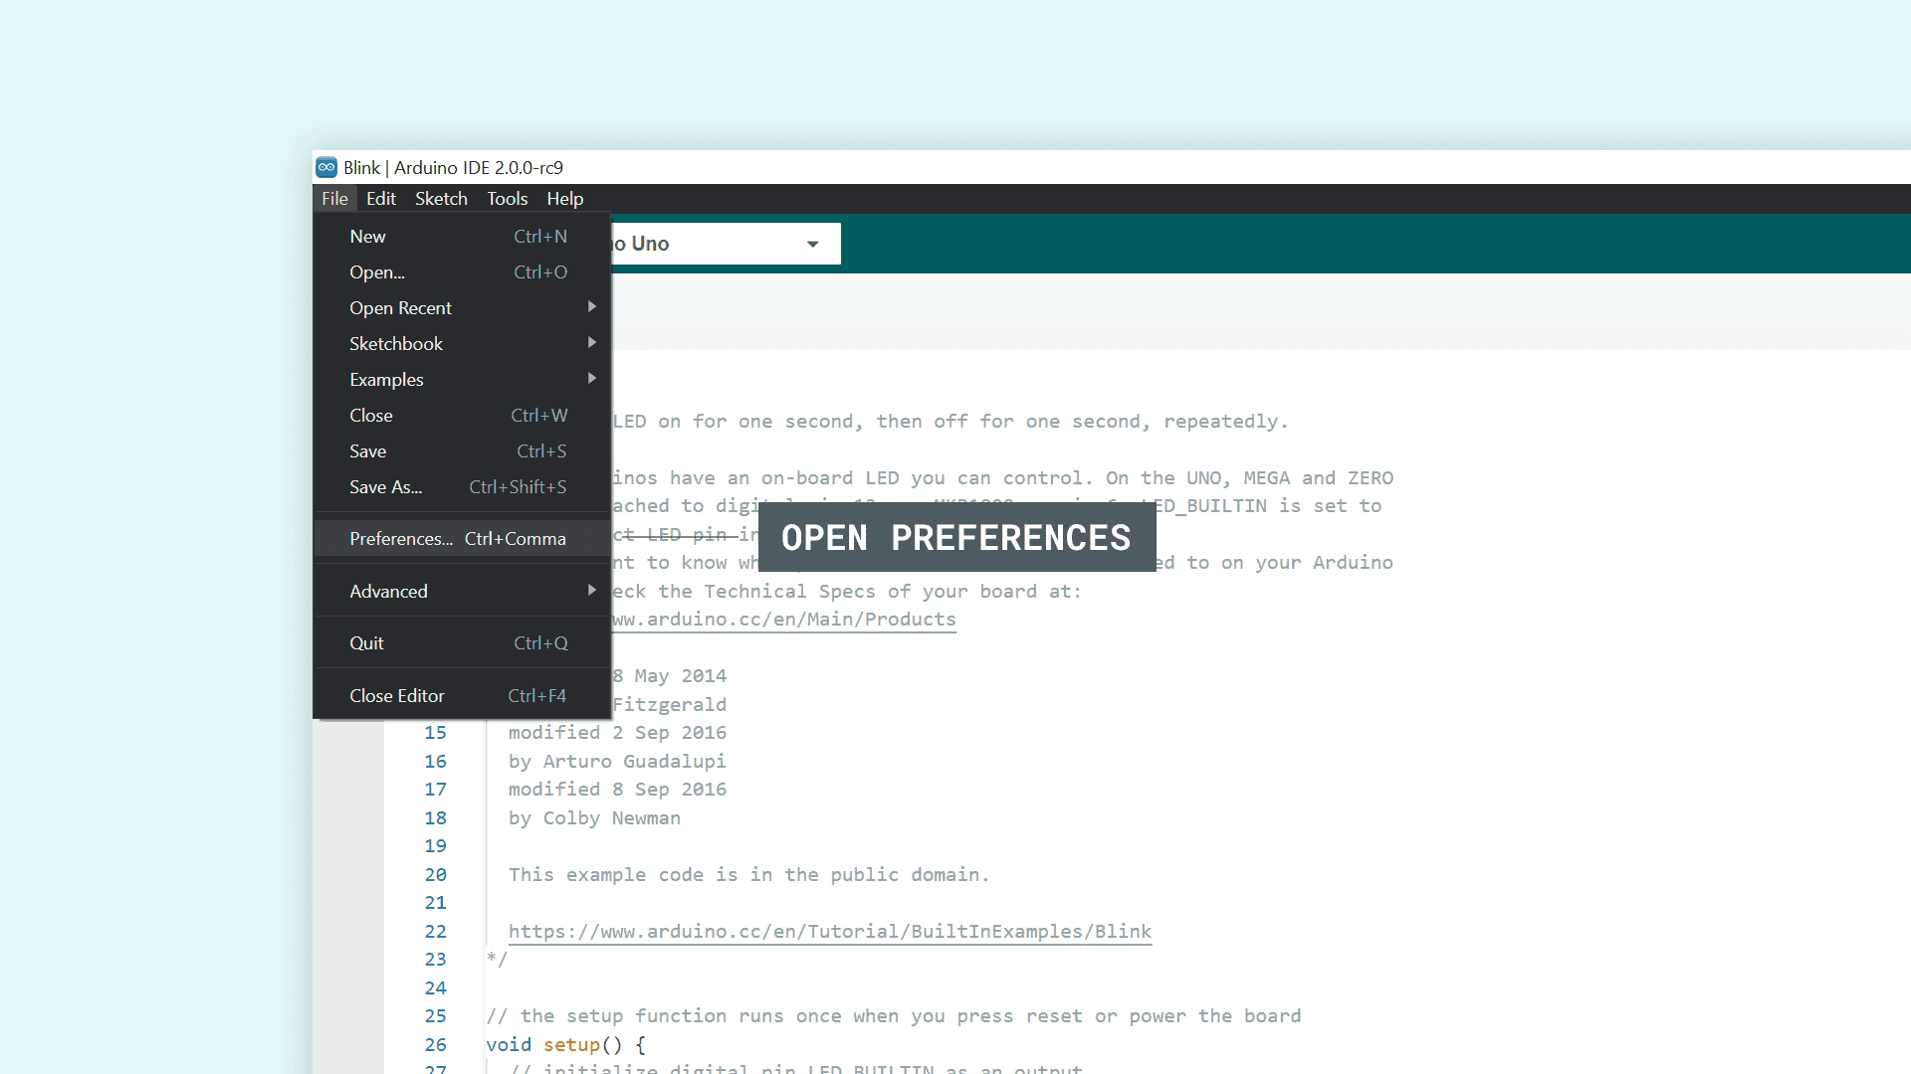Image resolution: width=1911 pixels, height=1074 pixels.
Task: Open the board selector dropdown arrow
Action: [x=812, y=244]
